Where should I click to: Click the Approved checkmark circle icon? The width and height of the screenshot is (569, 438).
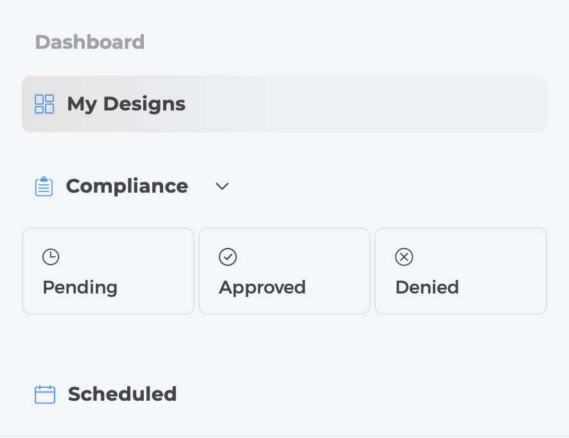pos(228,257)
